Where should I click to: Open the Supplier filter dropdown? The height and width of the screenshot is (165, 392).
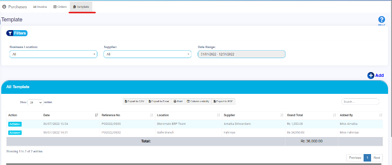pos(148,54)
